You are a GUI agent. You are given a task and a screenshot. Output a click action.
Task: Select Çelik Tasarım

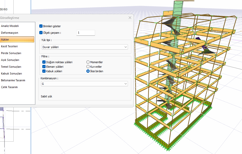[9, 87]
